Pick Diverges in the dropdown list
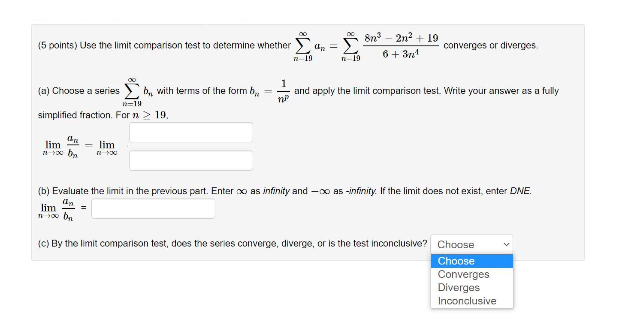Viewport: 622px width, 322px height. pyautogui.click(x=459, y=288)
